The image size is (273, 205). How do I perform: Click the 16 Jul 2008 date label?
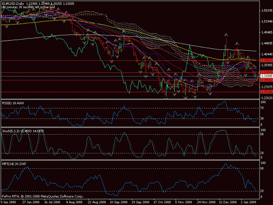[52, 202]
